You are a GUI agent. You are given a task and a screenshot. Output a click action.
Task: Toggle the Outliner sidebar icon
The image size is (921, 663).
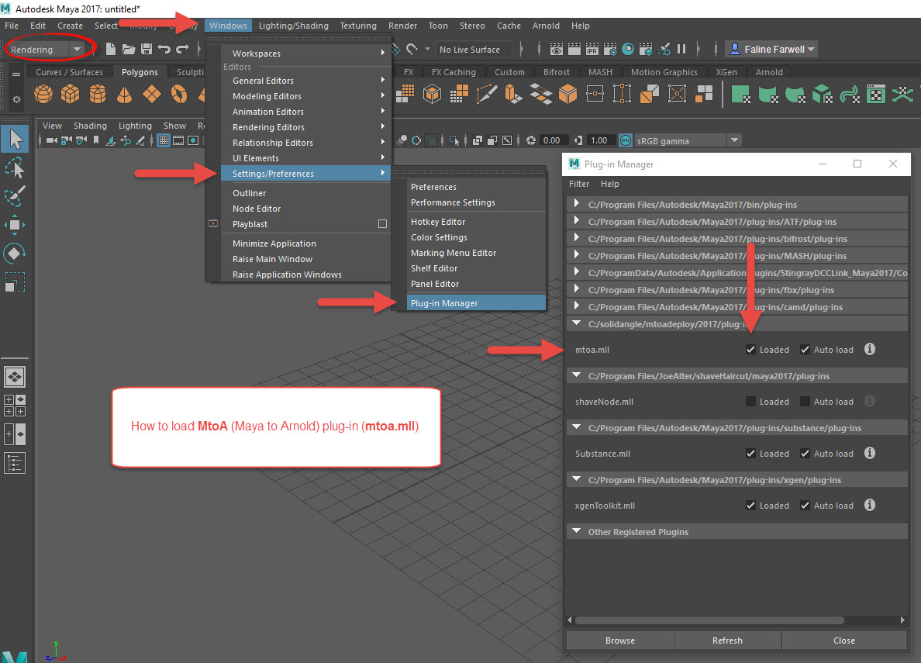point(15,463)
